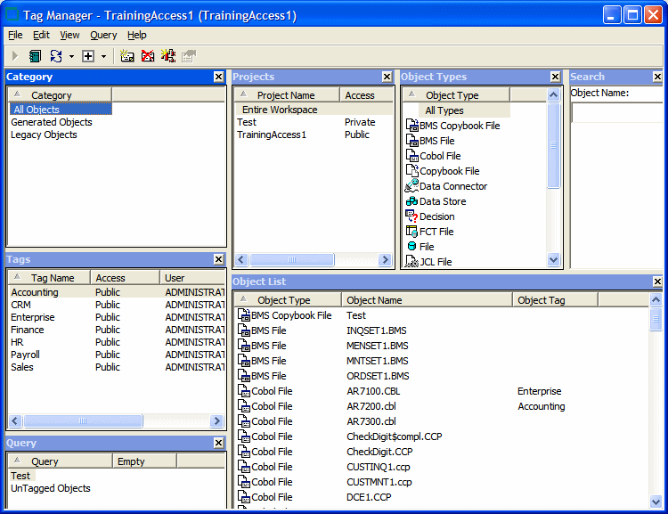The height and width of the screenshot is (514, 668).
Task: Select the Payroll tag row
Action: pos(25,355)
